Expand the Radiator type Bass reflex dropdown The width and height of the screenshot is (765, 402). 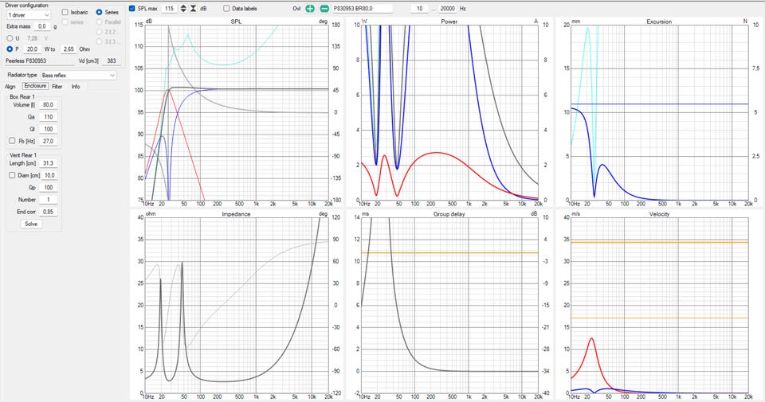pyautogui.click(x=78, y=75)
